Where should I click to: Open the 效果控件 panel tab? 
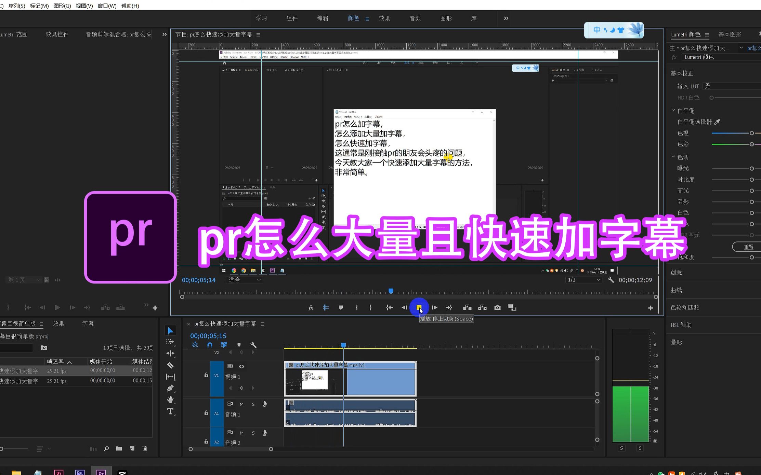(57, 34)
